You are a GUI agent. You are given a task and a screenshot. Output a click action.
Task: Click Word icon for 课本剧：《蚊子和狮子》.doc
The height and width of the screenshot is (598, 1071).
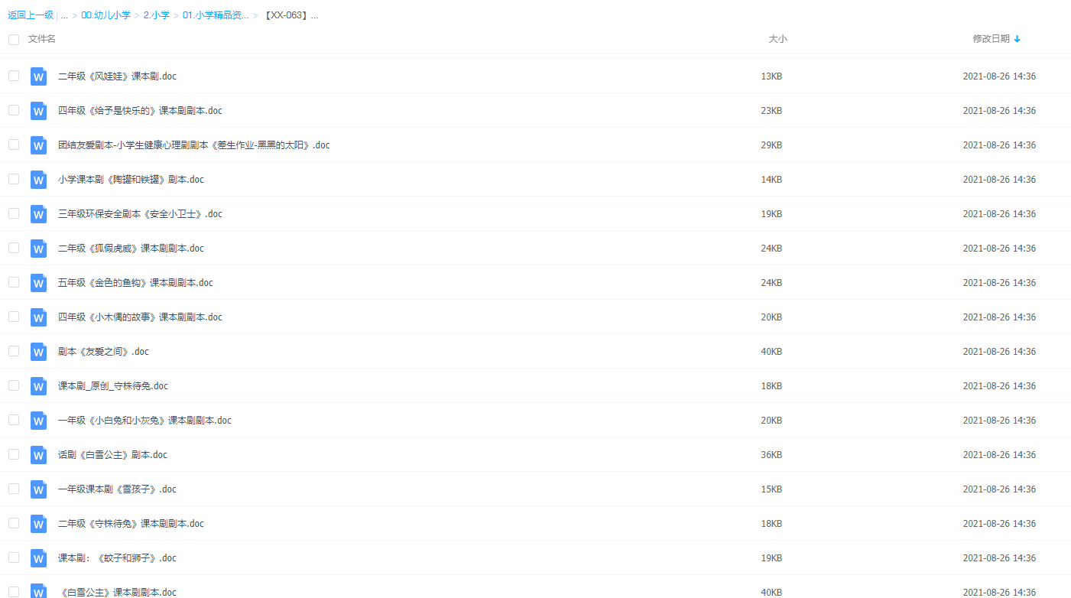click(x=38, y=558)
